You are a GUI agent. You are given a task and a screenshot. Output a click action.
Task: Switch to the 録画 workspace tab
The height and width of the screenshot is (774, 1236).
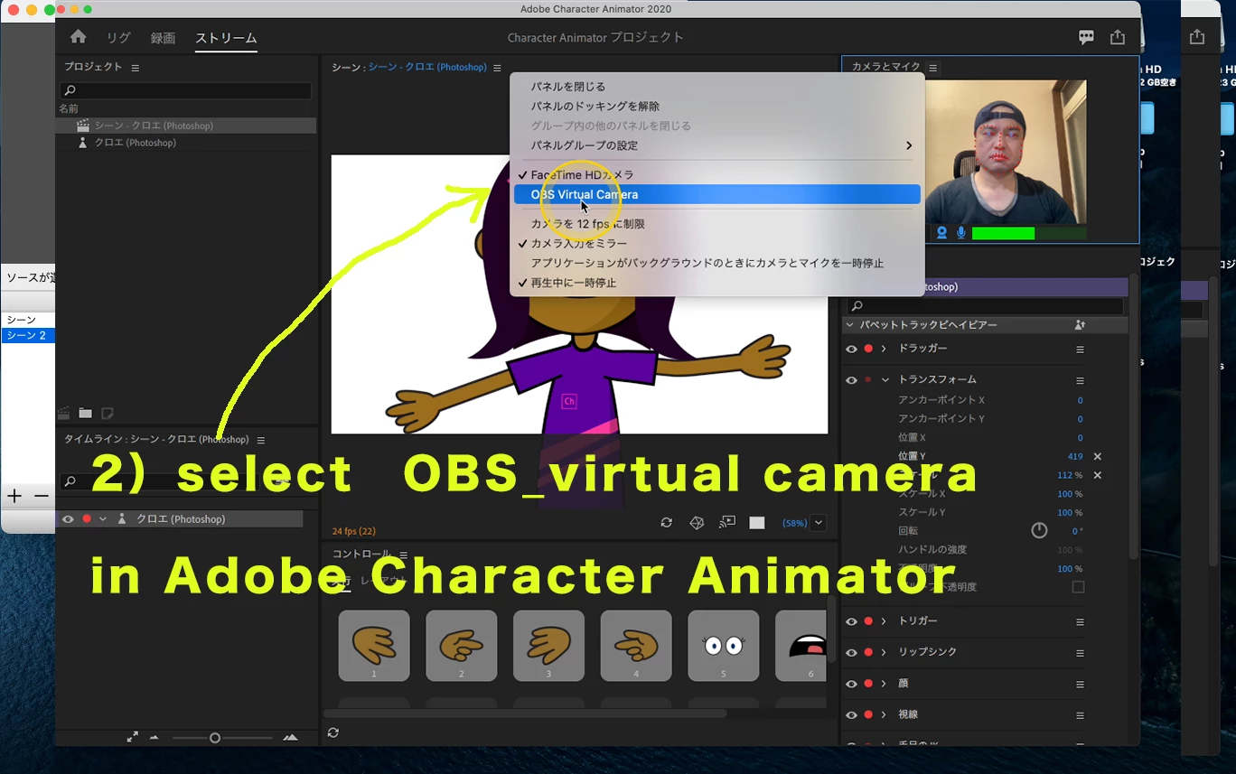pyautogui.click(x=163, y=38)
